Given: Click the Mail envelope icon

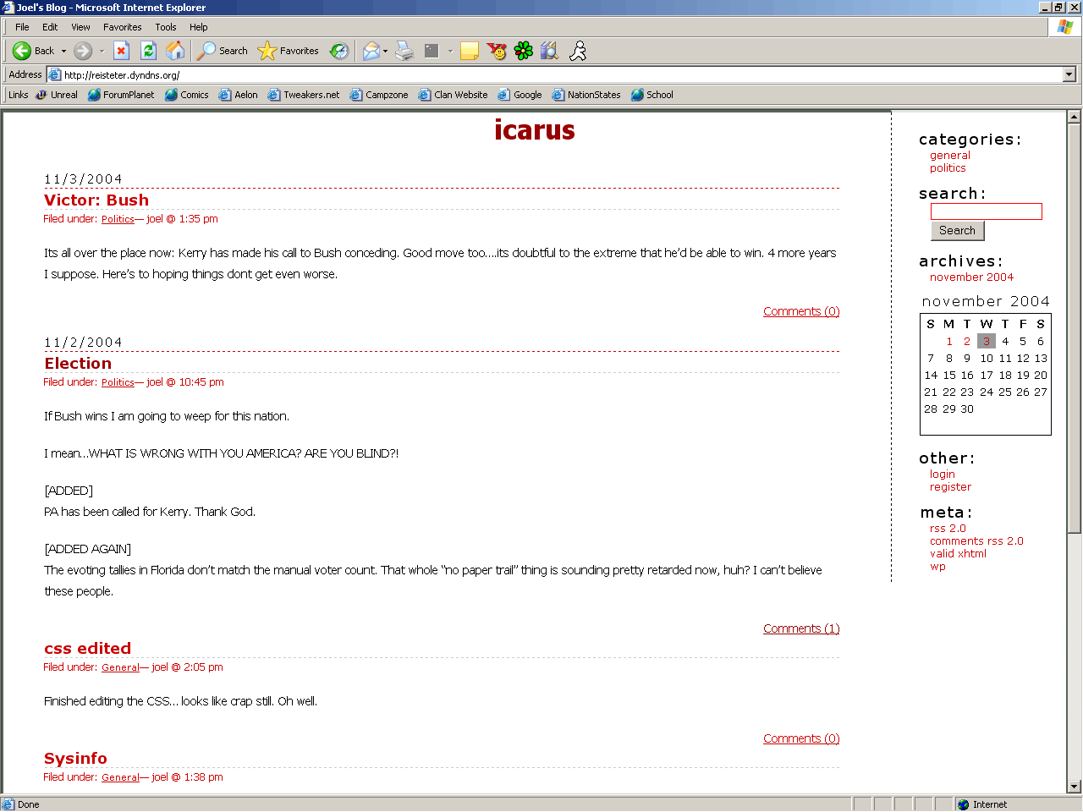Looking at the screenshot, I should 371,51.
